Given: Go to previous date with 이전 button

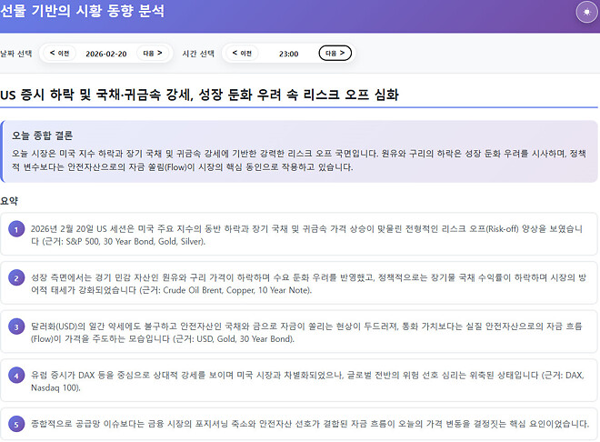Looking at the screenshot, I should 59,53.
